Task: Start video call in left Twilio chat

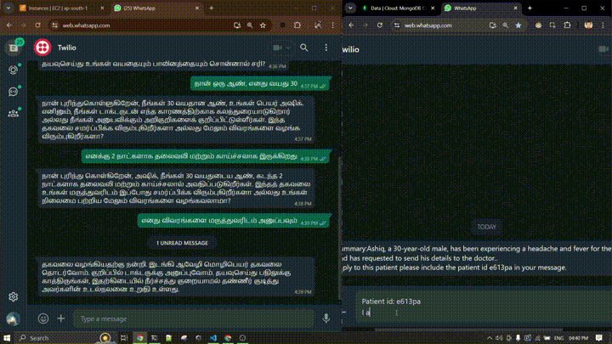Action: click(277, 48)
